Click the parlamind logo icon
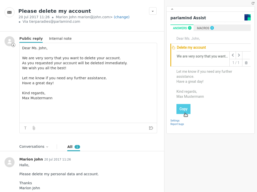 (x=247, y=17)
